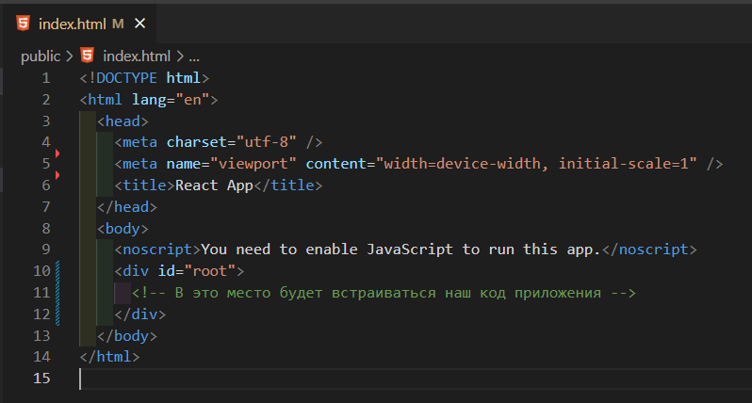The height and width of the screenshot is (403, 752).
Task: Click blue modified-lines bar at line 11
Action: (57, 293)
